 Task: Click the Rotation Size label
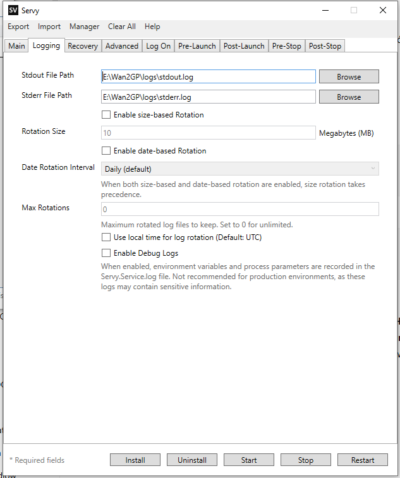pos(44,131)
